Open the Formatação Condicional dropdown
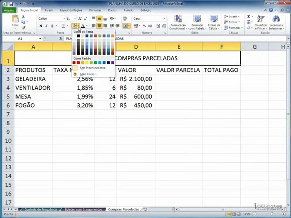The height and width of the screenshot is (218, 291). pyautogui.click(x=178, y=22)
